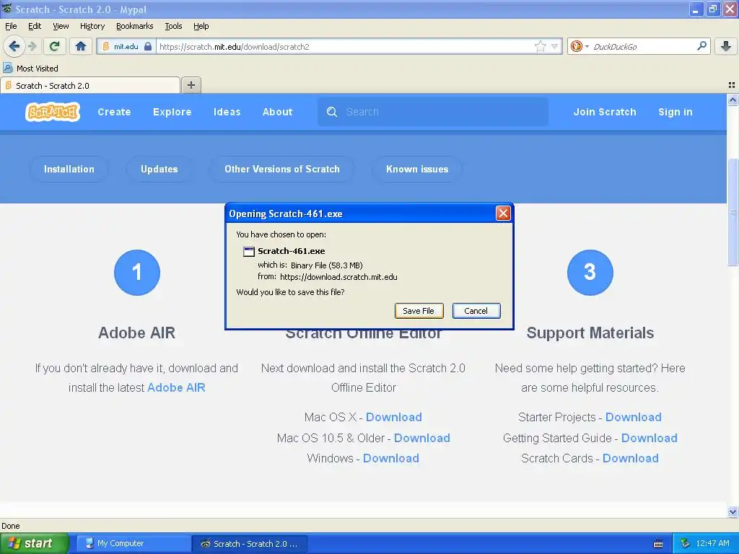
Task: Click the system tray network icon
Action: [685, 544]
